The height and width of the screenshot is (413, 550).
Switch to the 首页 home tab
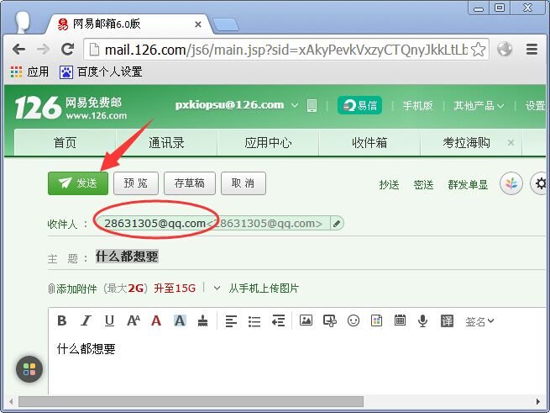pos(65,143)
